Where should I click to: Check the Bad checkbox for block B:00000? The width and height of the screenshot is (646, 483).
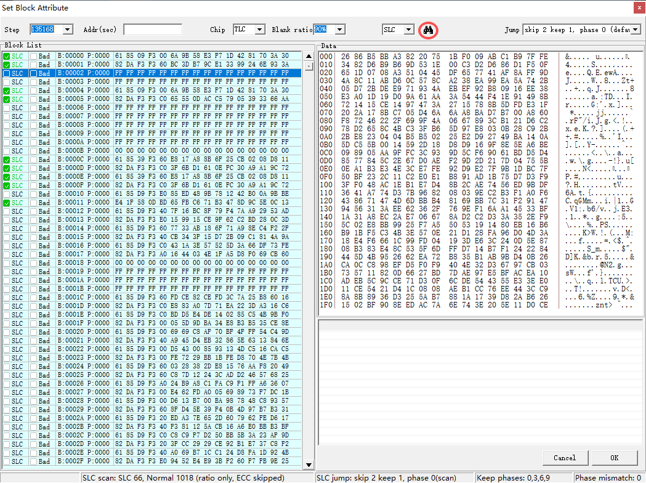pyautogui.click(x=34, y=56)
